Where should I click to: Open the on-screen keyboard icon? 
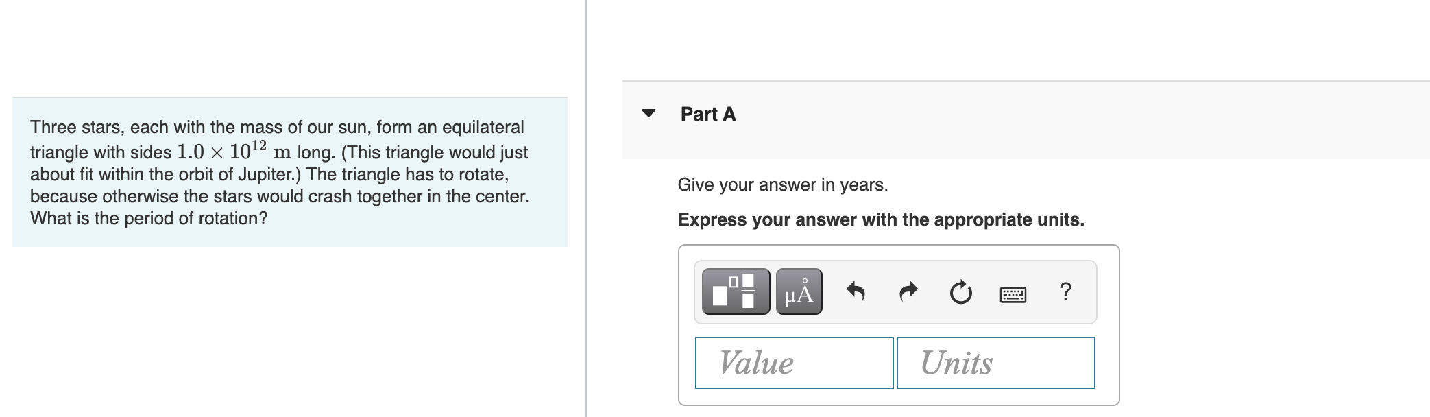pyautogui.click(x=1013, y=293)
